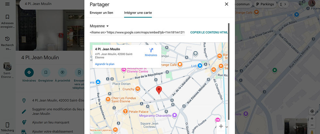Image resolution: width=320 pixels, height=134 pixels.
Task: Click the my-location button on background map
Action: click(x=312, y=111)
